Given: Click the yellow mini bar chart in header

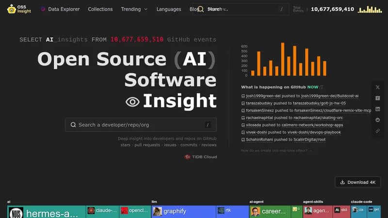Looking at the screenshot, I should click(370, 9).
